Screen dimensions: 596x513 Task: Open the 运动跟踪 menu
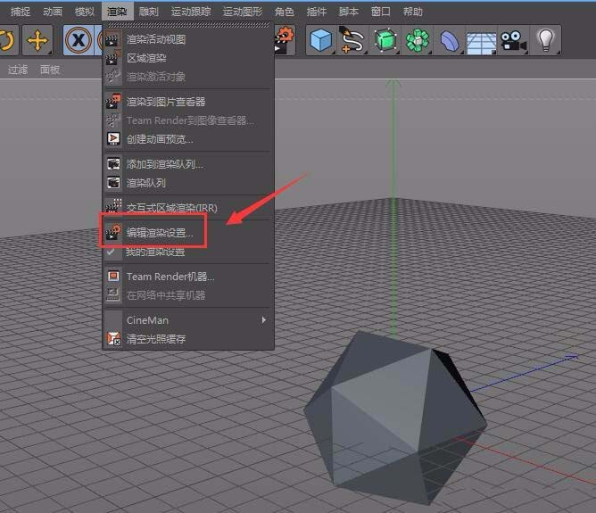tap(191, 12)
